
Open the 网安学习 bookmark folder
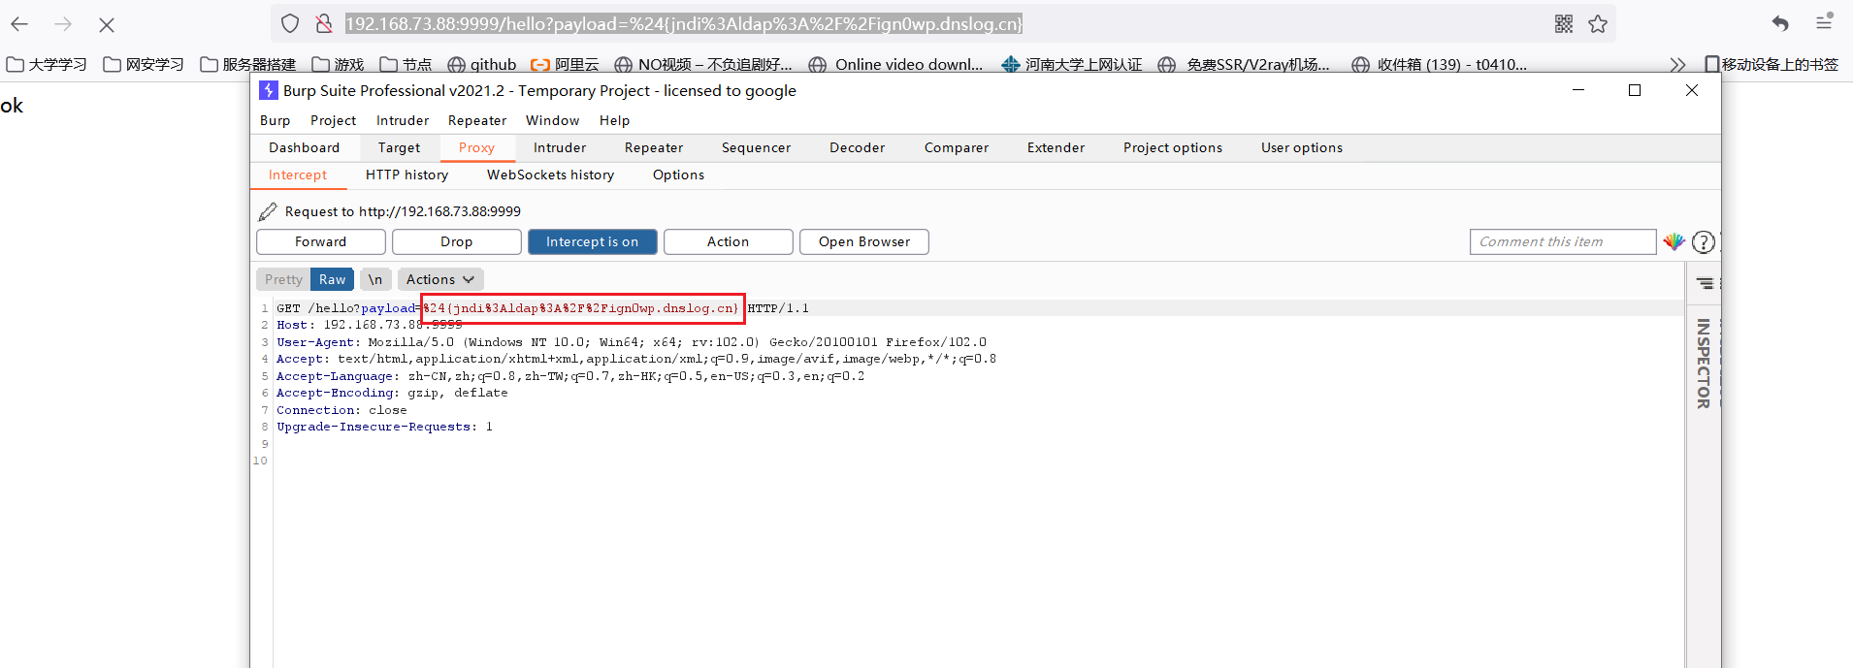pyautogui.click(x=144, y=65)
